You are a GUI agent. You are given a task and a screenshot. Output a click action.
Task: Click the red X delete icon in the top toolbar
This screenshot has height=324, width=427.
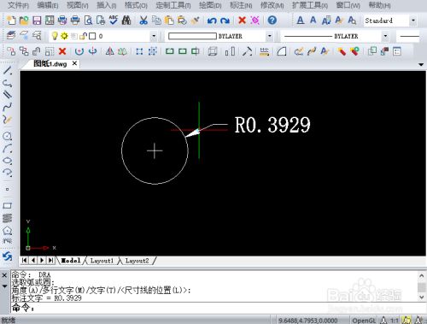coord(242,21)
